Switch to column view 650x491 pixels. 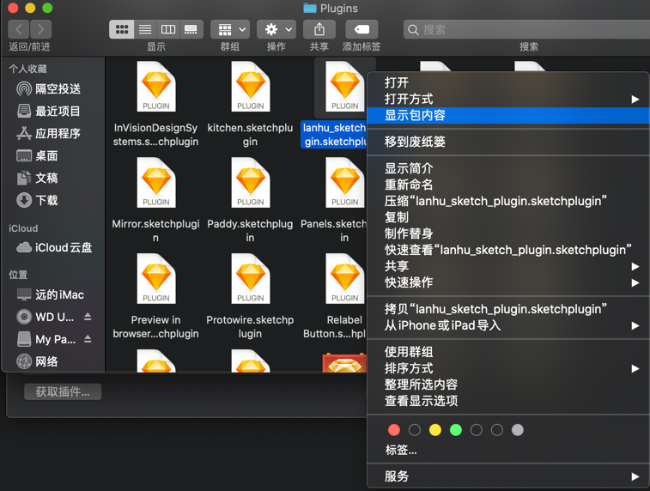point(168,29)
